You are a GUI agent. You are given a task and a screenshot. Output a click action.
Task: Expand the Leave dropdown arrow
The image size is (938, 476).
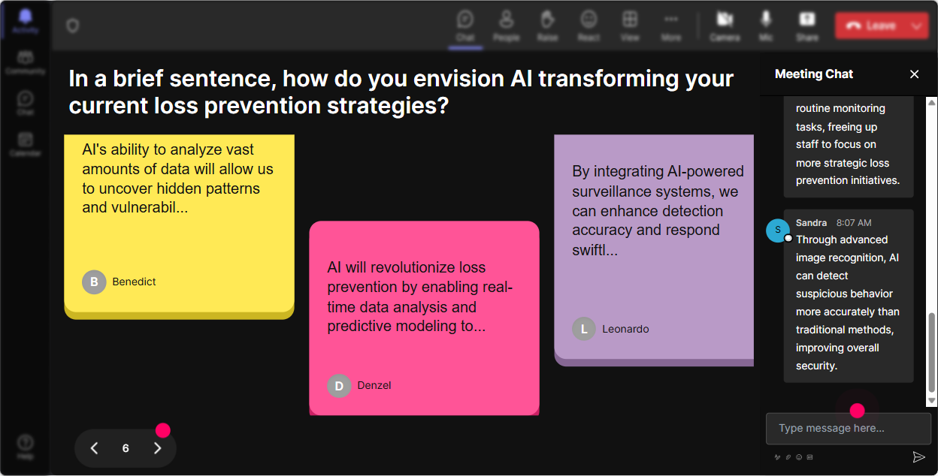pyautogui.click(x=917, y=26)
